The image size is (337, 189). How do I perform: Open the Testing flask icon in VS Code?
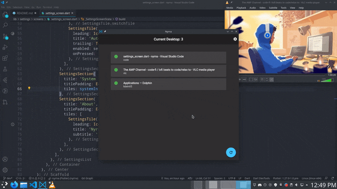coord(5,69)
